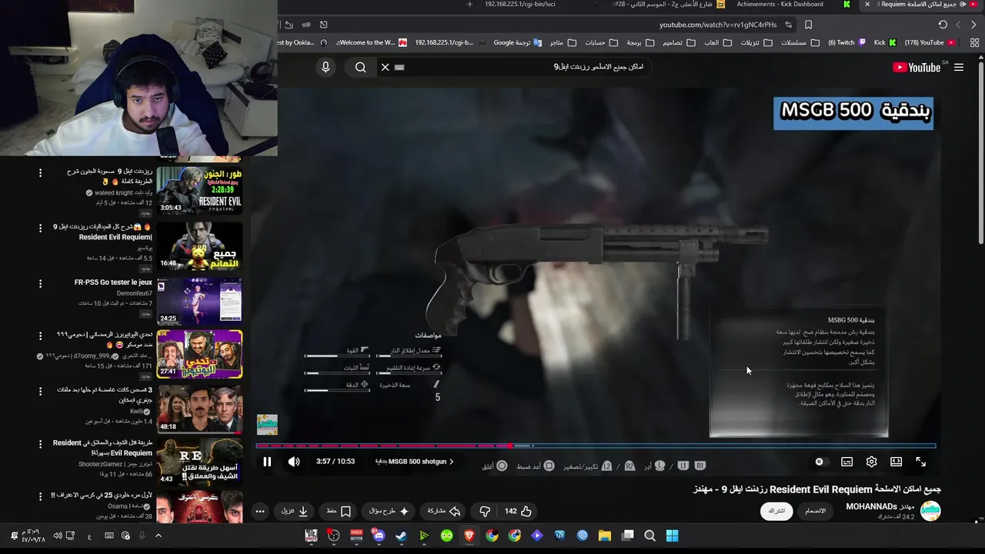Open Brave browser taskbar icon
The height and width of the screenshot is (554, 985).
[x=469, y=536]
